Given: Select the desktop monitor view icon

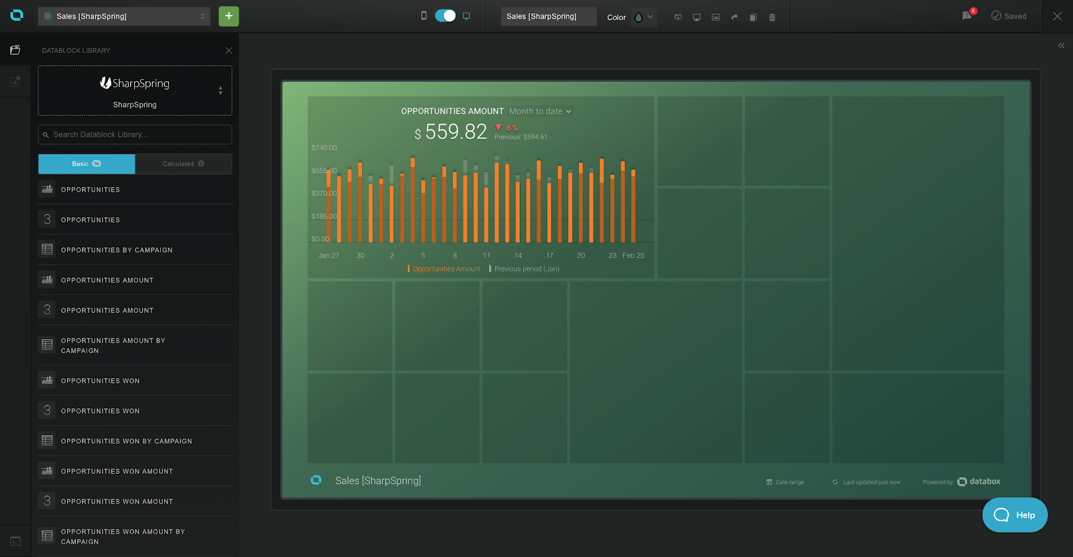Looking at the screenshot, I should (x=466, y=16).
